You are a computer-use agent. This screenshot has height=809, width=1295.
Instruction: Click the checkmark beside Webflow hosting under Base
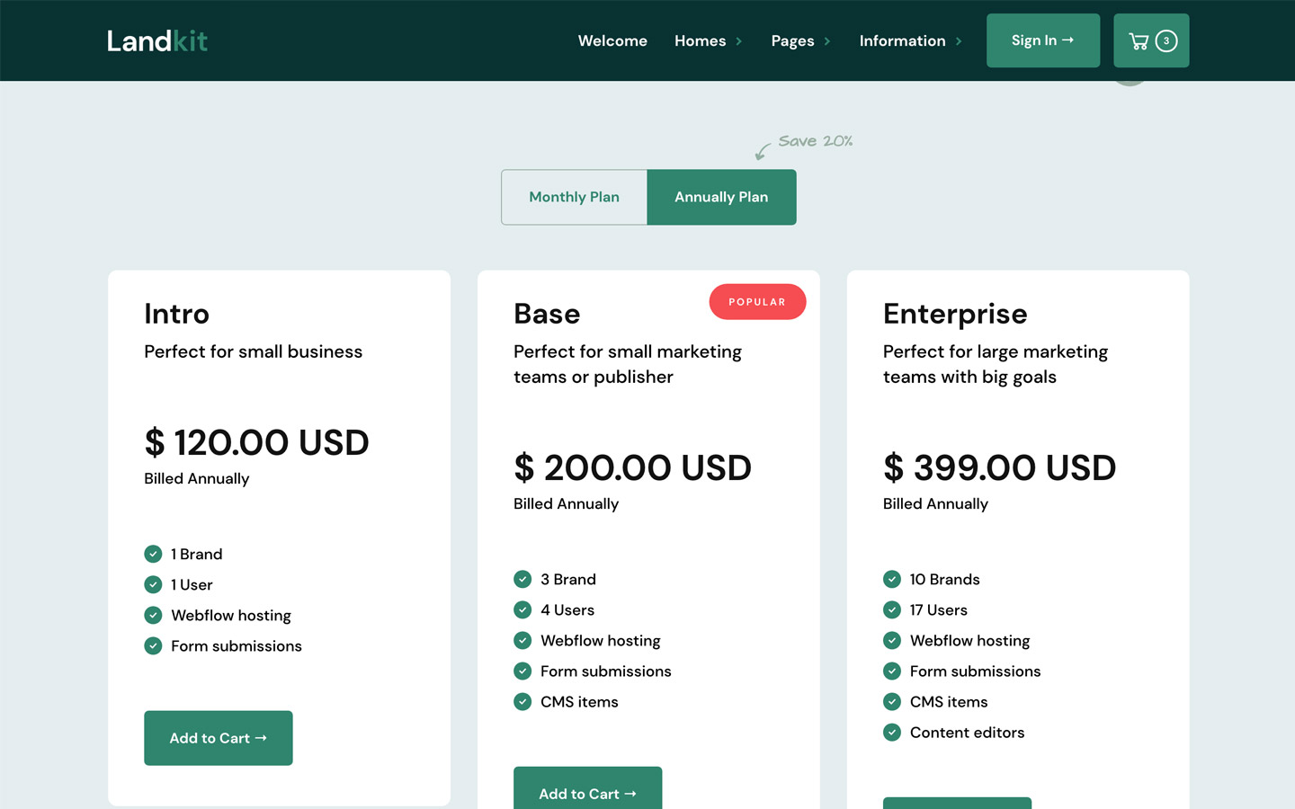(x=522, y=640)
